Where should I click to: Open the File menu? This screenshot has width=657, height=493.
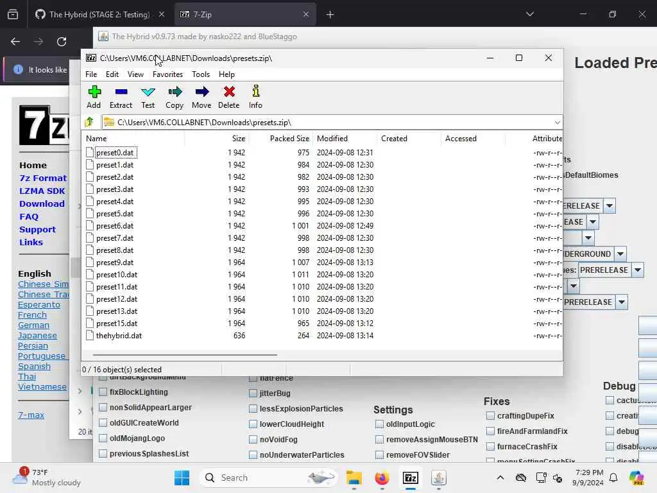click(91, 74)
